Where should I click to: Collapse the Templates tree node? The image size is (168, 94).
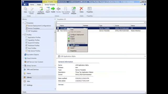tap(23, 23)
